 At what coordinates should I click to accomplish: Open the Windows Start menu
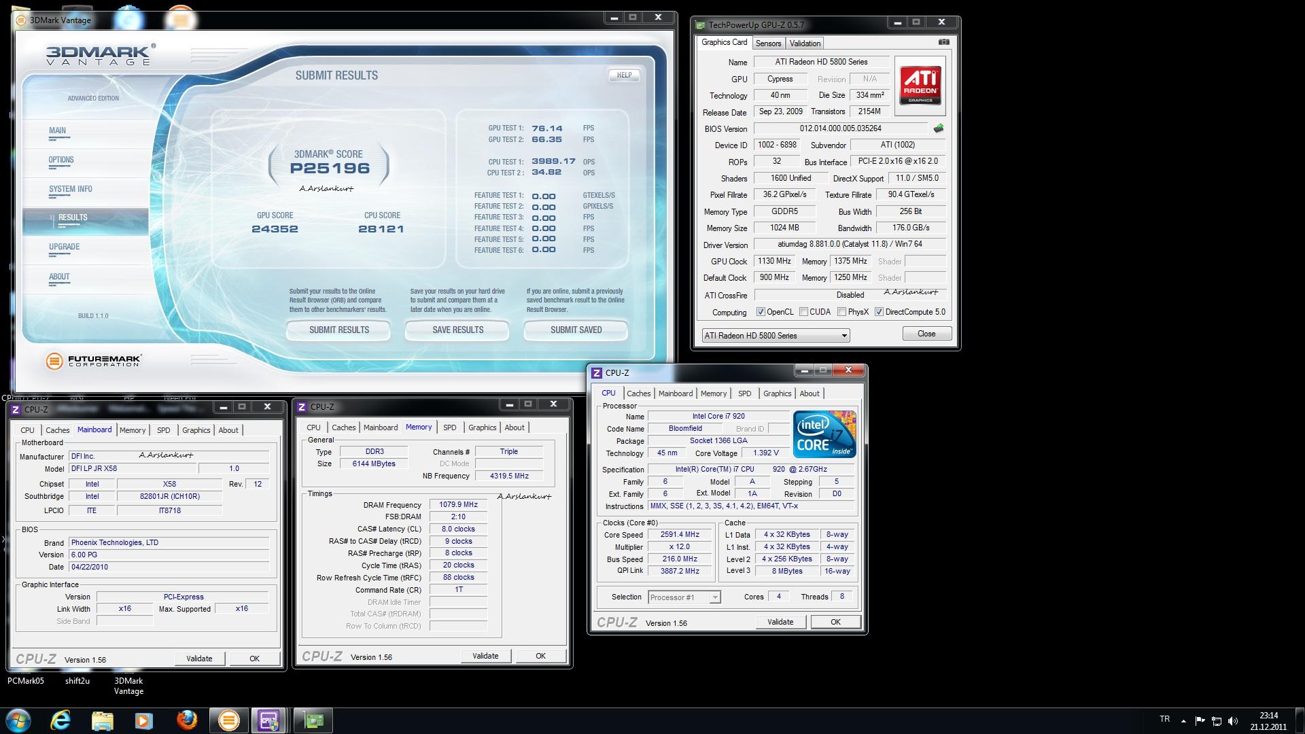coord(18,720)
